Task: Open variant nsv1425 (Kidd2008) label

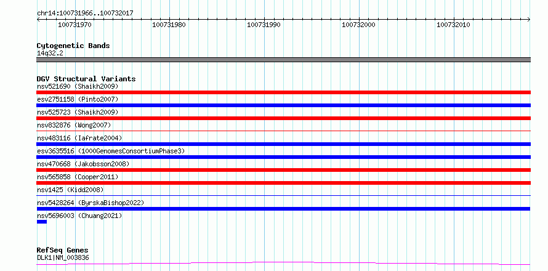Action: [70, 190]
